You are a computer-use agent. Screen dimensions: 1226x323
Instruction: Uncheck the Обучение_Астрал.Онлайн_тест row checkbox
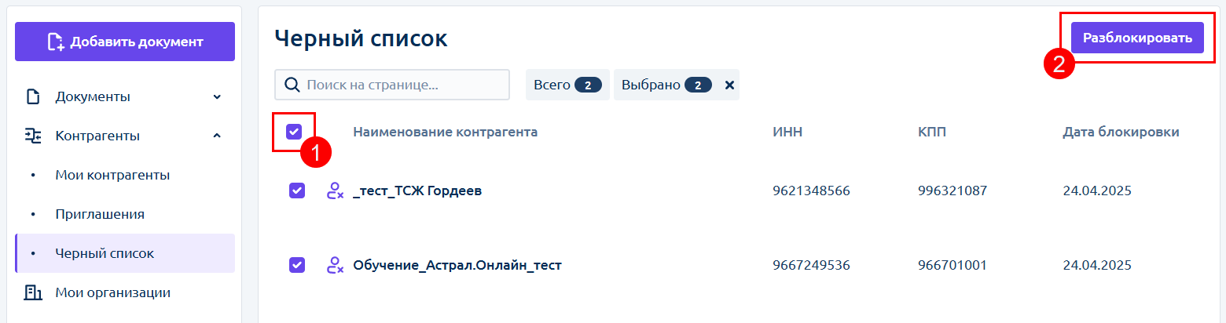(x=297, y=265)
